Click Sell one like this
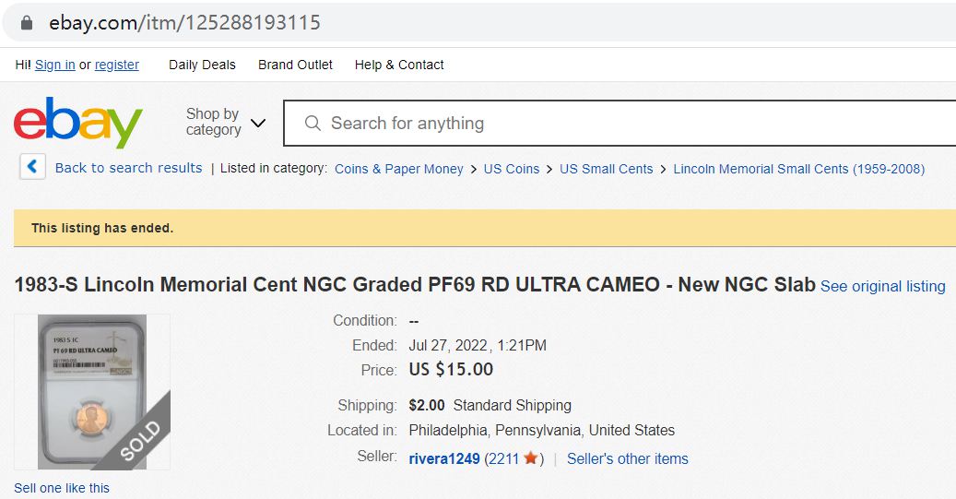The width and height of the screenshot is (956, 499). tap(62, 488)
